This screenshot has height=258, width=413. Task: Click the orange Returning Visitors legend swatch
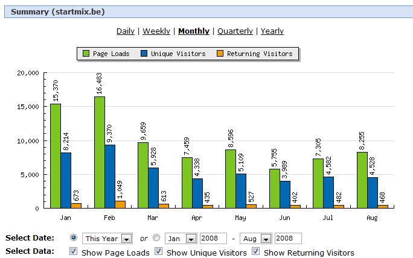220,54
